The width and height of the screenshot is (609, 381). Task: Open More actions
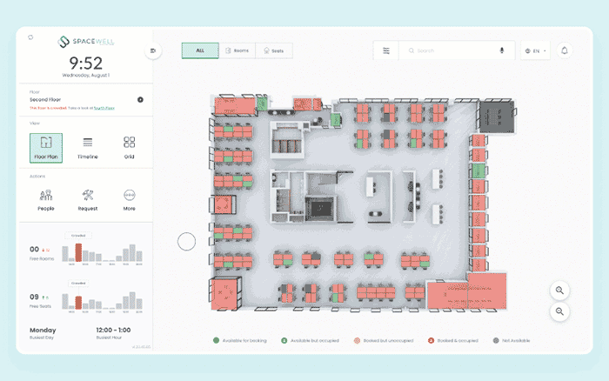(x=129, y=199)
